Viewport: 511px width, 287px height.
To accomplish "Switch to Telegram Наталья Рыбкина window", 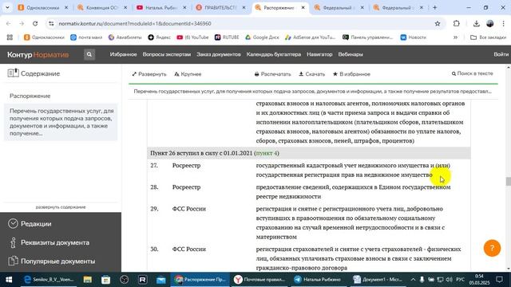I will (318, 280).
